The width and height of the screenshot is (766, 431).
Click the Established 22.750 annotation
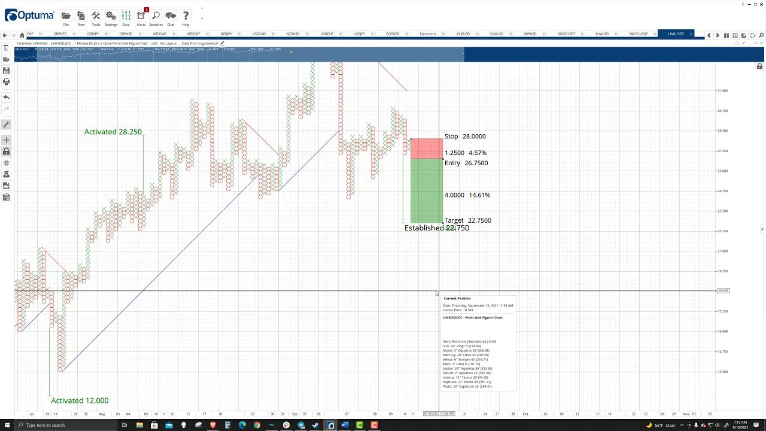(x=437, y=228)
